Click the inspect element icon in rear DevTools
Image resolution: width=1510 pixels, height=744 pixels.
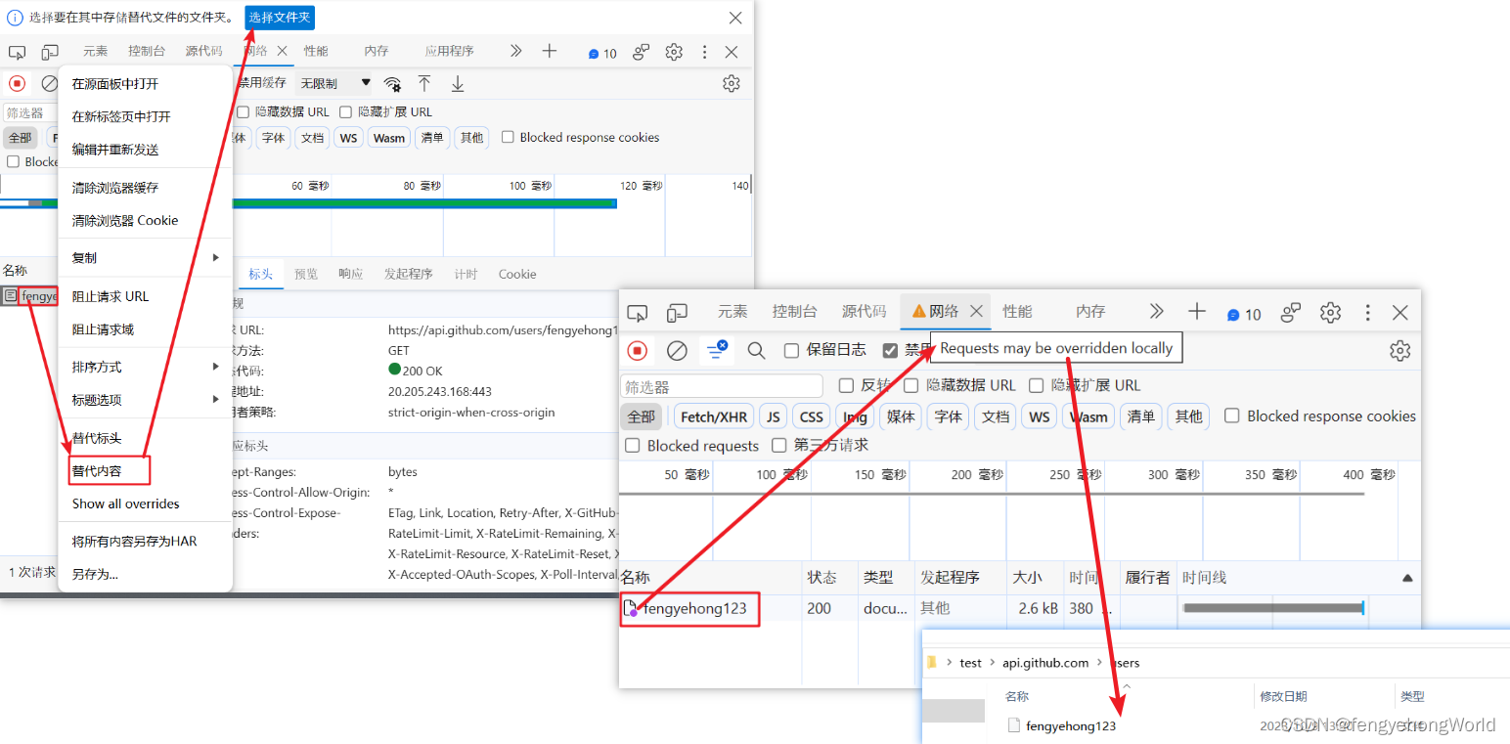(x=17, y=52)
